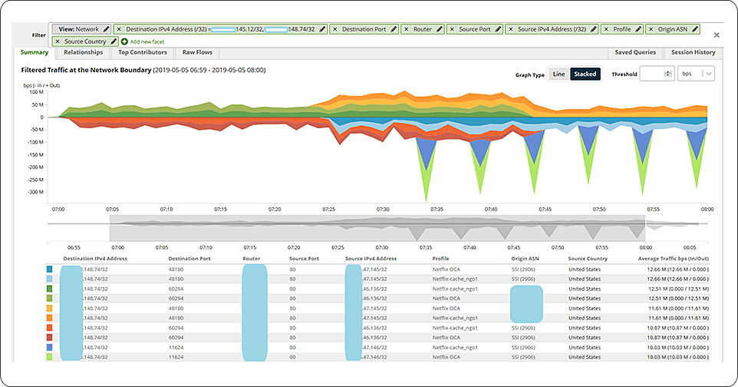This screenshot has height=387, width=738.
Task: Click the Destination Port column header
Action: point(189,259)
